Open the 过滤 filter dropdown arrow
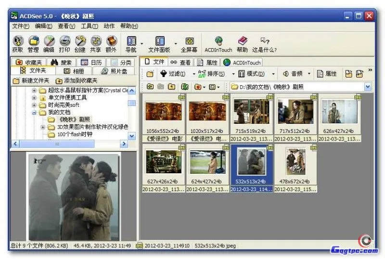This screenshot has height=259, width=385. pos(194,74)
